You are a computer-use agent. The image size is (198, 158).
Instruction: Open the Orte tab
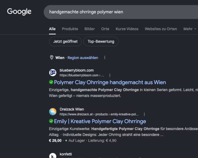pos(105,29)
